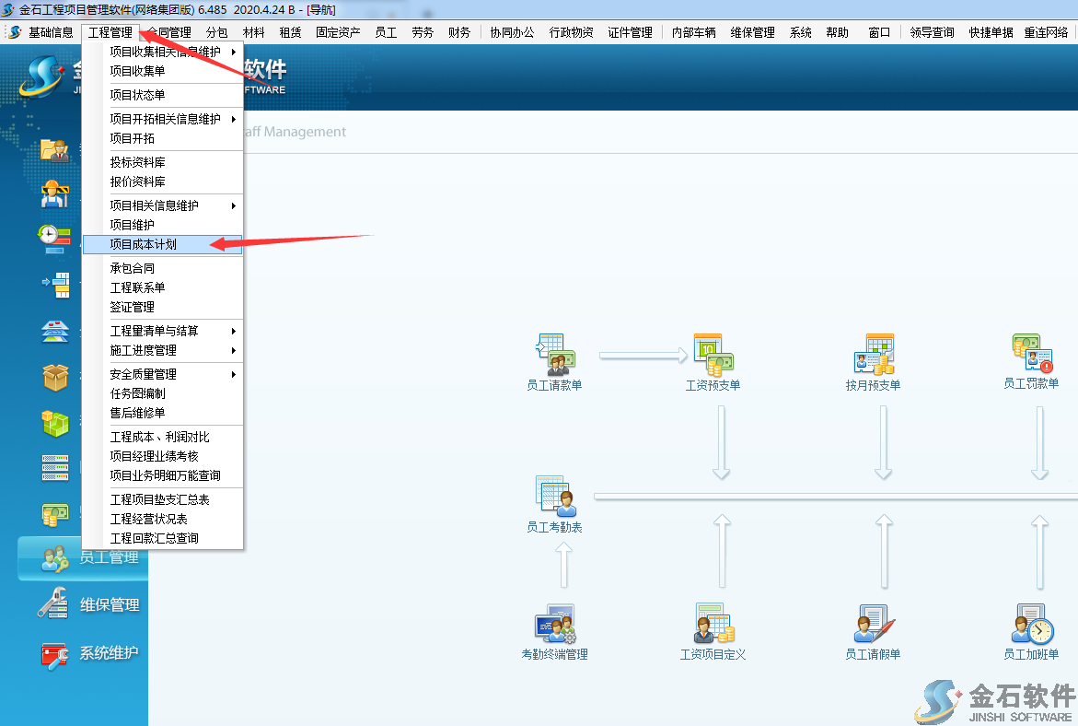Choose 项目成本计划 from the menu
1078x726 pixels.
(x=144, y=244)
